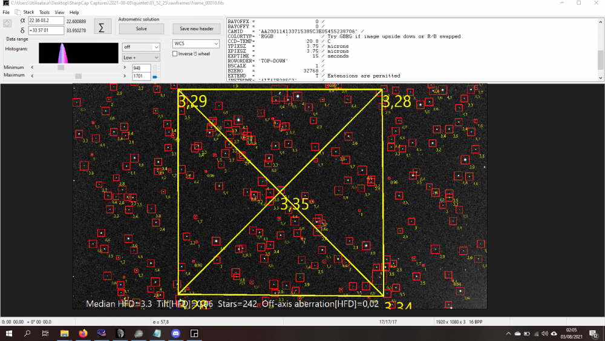Click the FITS header scrollbar down arrow

600,78
